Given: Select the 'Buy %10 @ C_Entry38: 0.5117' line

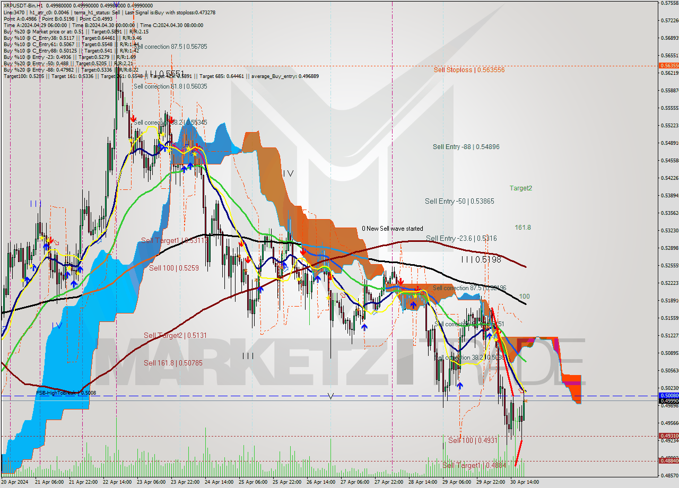Looking at the screenshot, I should pos(72,38).
